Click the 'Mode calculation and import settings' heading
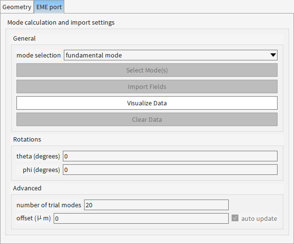 [61, 23]
